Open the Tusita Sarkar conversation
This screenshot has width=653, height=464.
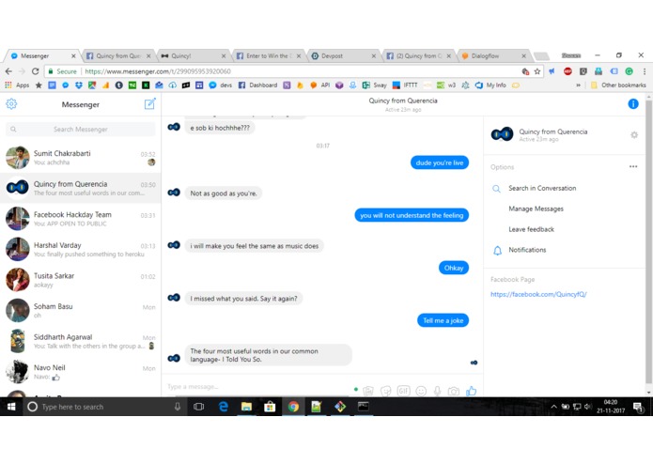click(81, 280)
